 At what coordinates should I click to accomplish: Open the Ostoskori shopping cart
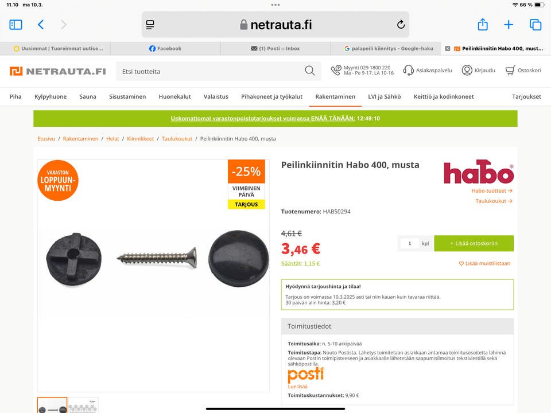523,70
